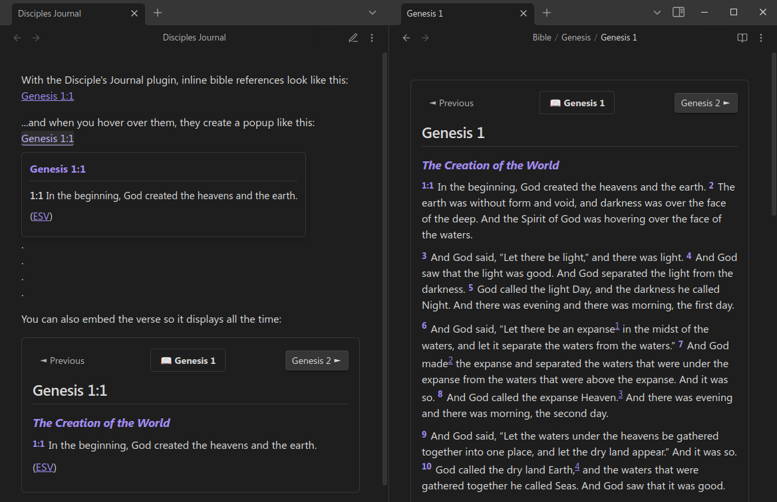Image resolution: width=777 pixels, height=502 pixels.
Task: Click the scrollbar of the Genesis 1 pane
Action: [x=774, y=133]
